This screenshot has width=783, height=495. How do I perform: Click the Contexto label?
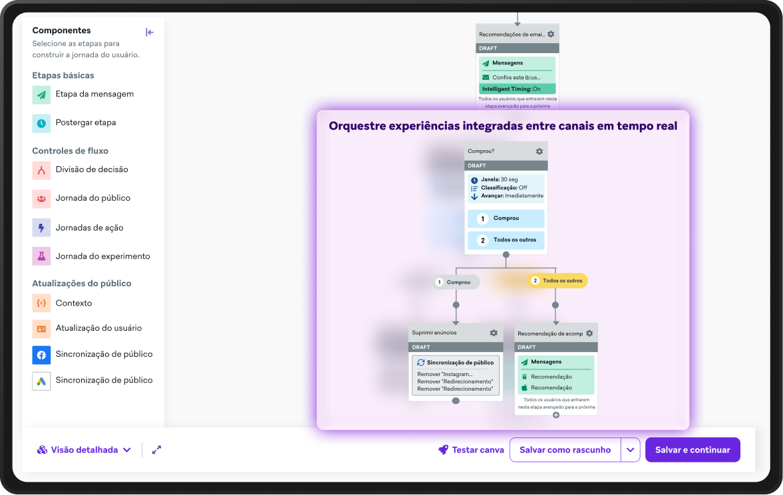click(73, 303)
